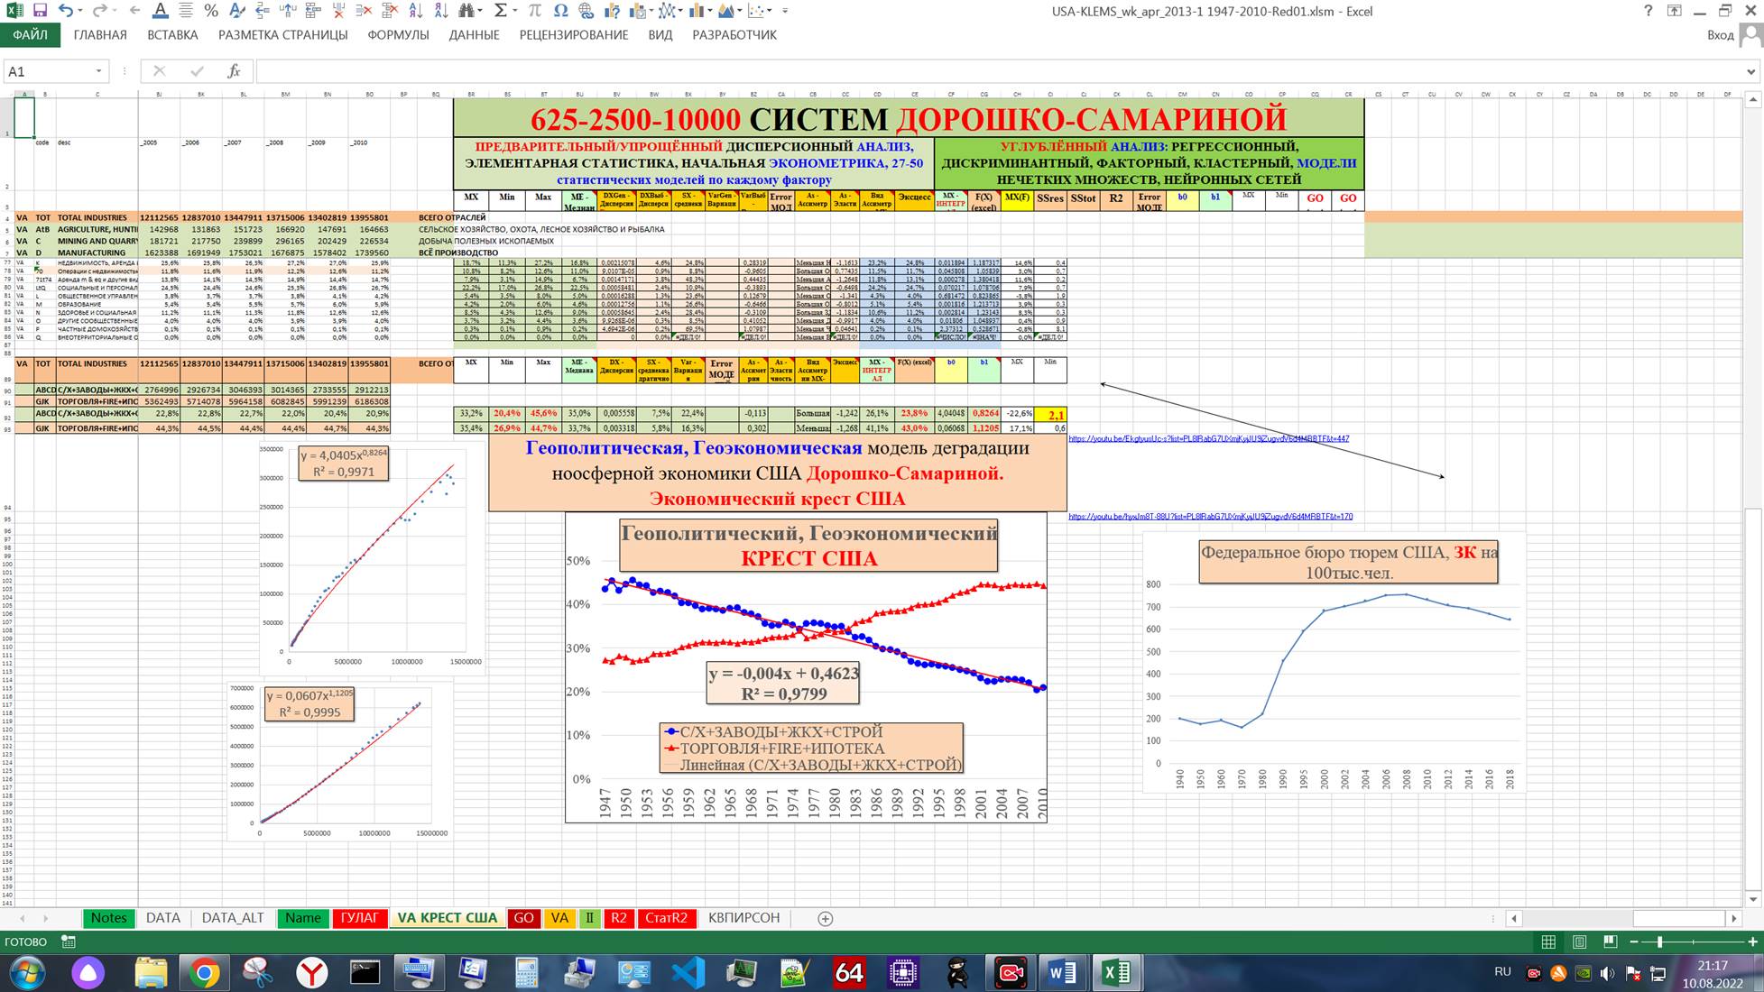Click the font color A icon
The height and width of the screenshot is (992, 1764).
pyautogui.click(x=160, y=11)
